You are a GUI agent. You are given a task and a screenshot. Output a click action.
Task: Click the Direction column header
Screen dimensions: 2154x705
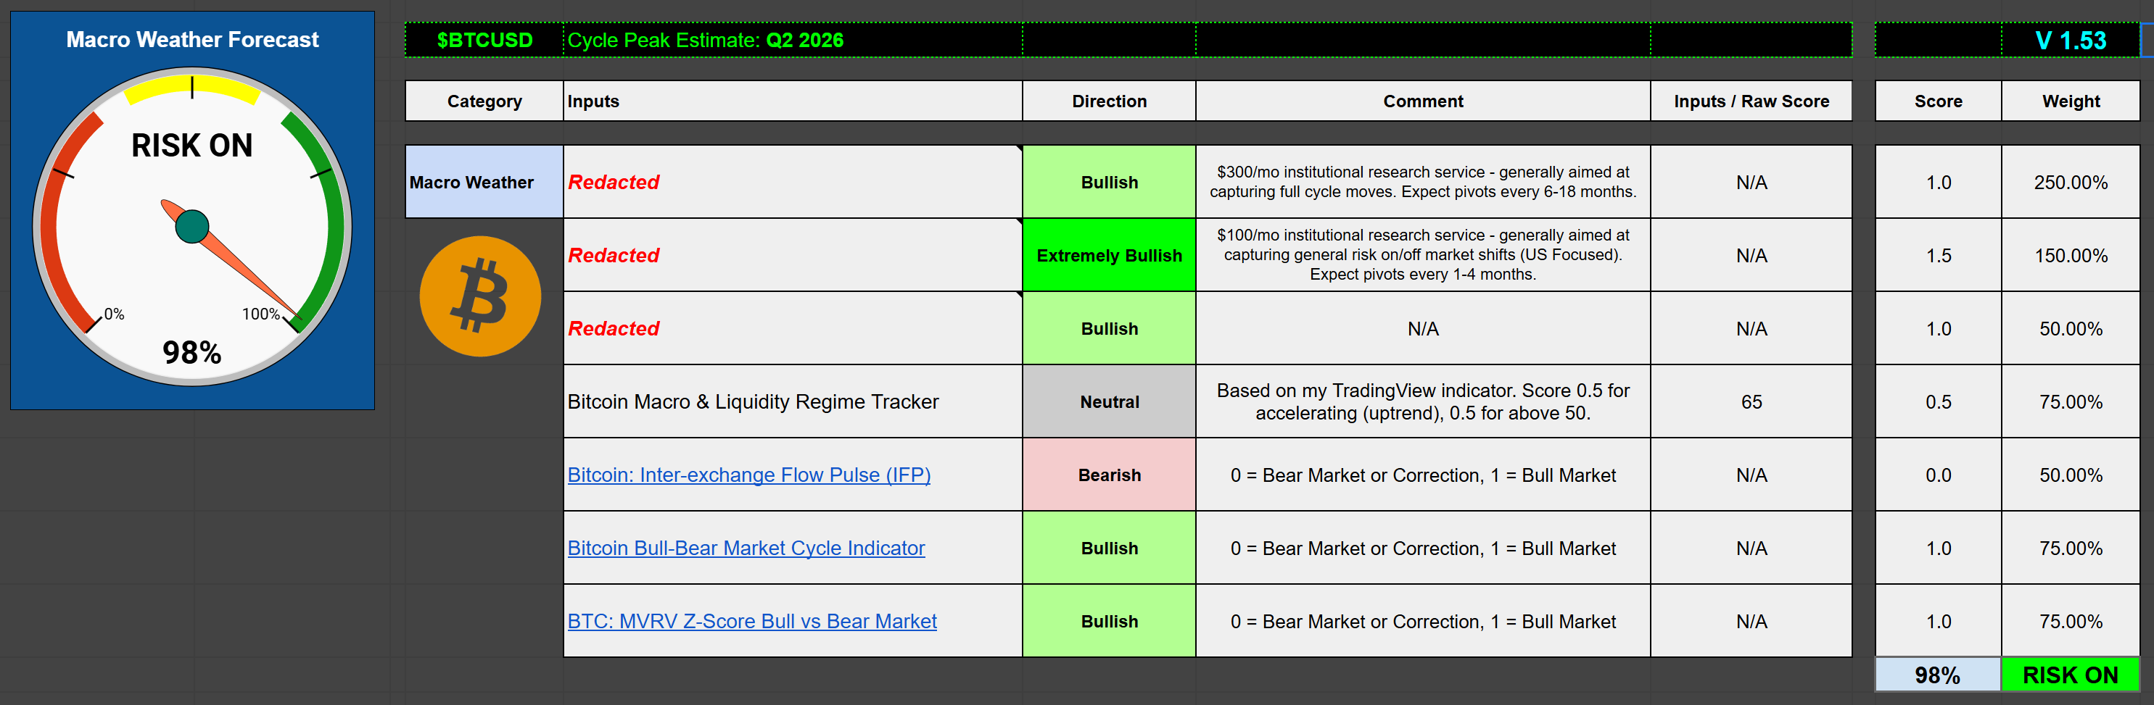1109,101
